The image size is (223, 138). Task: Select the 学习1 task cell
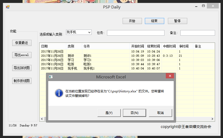pyautogui.click(x=106, y=60)
